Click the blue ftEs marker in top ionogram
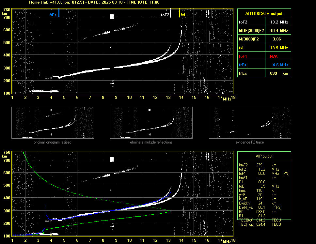The image size is (316, 244). 59,13
